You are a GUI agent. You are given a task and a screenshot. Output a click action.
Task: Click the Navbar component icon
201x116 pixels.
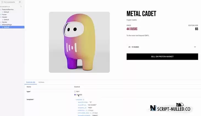[x=1, y=22]
